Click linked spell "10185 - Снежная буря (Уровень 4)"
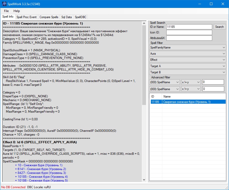This screenshot has width=229, height=190. click(x=41, y=176)
